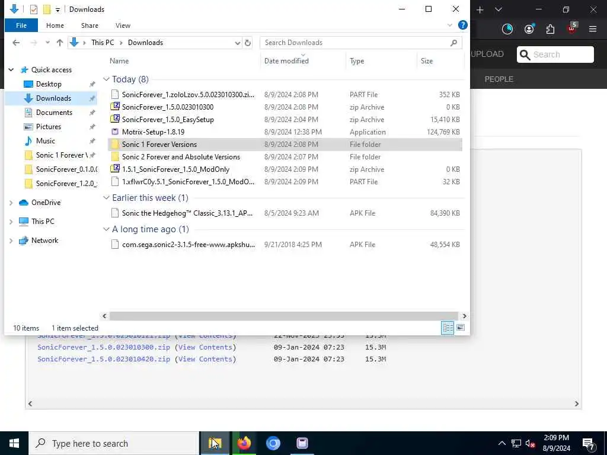The height and width of the screenshot is (455, 607).
Task: Click the file list scroll right arrow
Action: (464, 316)
